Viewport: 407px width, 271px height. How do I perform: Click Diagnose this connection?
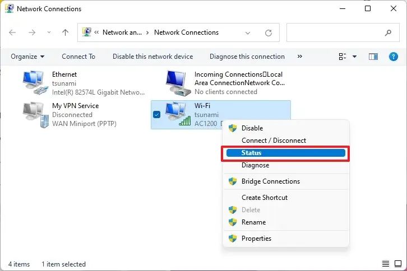click(247, 57)
